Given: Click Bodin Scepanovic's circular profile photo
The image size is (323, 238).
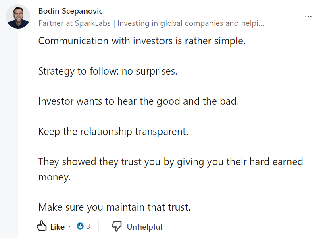Looking at the screenshot, I should pos(17,17).
